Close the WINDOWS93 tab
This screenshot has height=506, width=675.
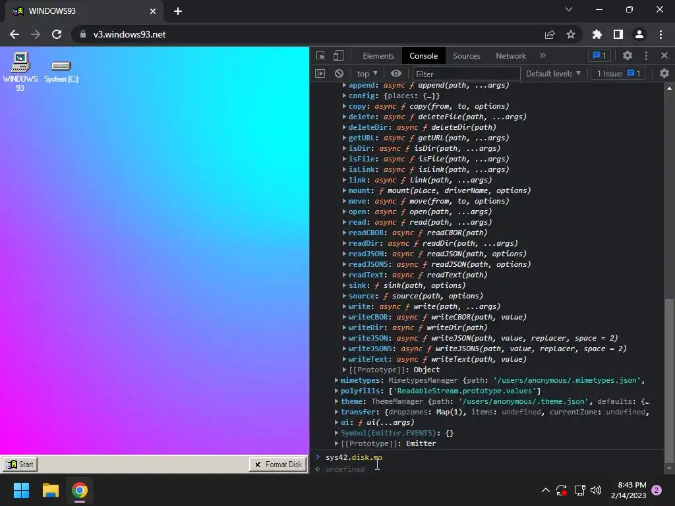click(x=153, y=11)
